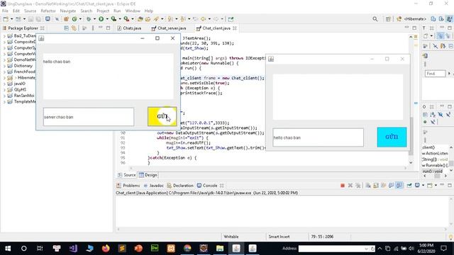Click the cyan GỬI button in client window

coord(392,137)
